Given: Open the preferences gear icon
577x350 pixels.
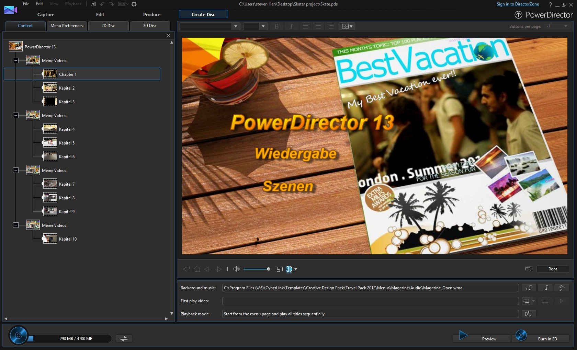Looking at the screenshot, I should tap(134, 4).
